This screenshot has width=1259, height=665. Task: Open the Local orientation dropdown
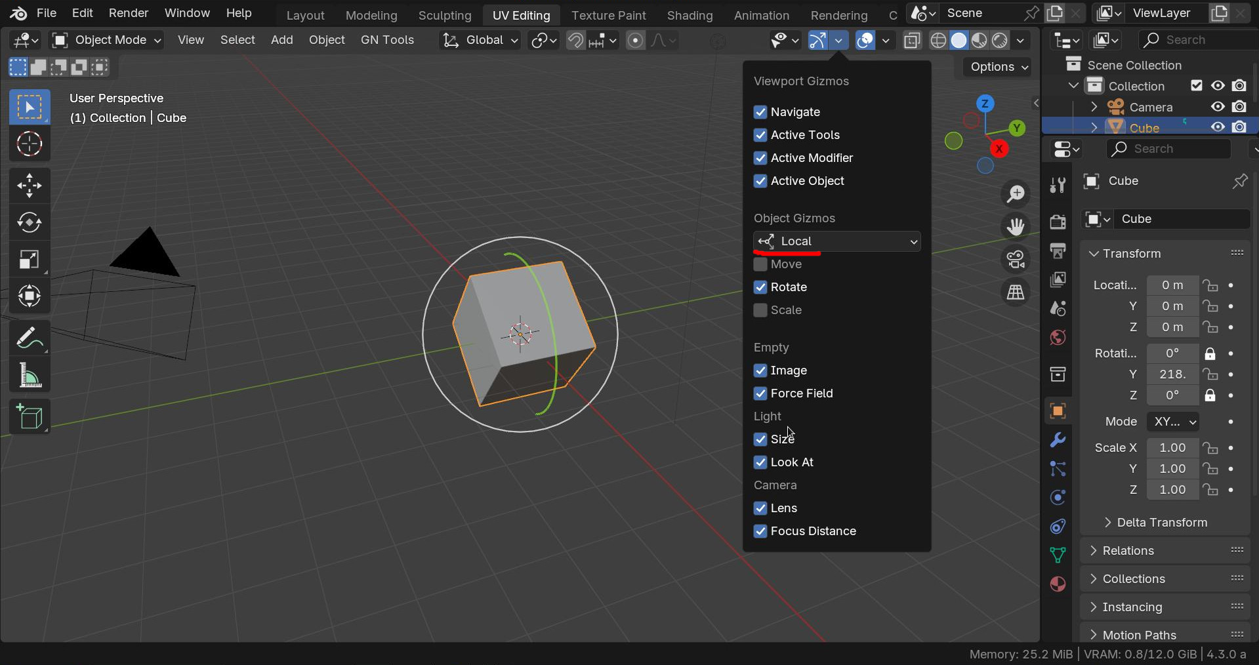(837, 241)
